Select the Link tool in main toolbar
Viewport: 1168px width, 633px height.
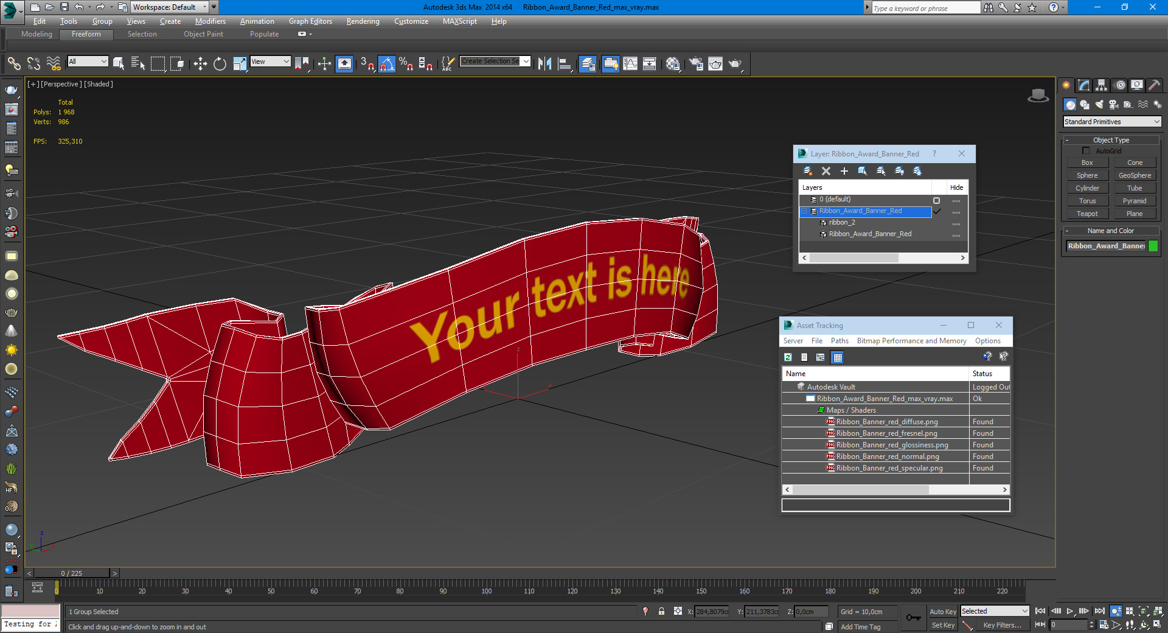13,63
